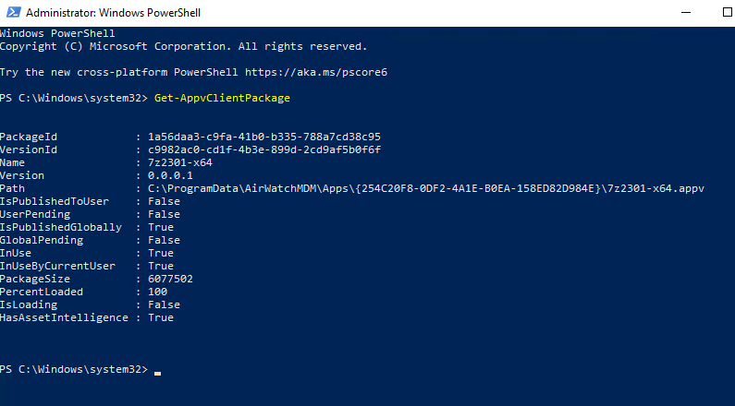Click the HasAssetIntelligence property label
The image size is (735, 406).
(64, 317)
